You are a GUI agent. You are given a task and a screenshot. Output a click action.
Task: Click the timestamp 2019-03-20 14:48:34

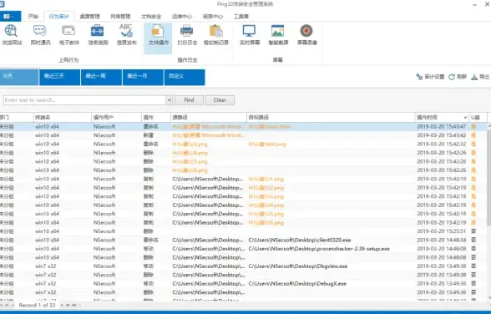point(442,241)
